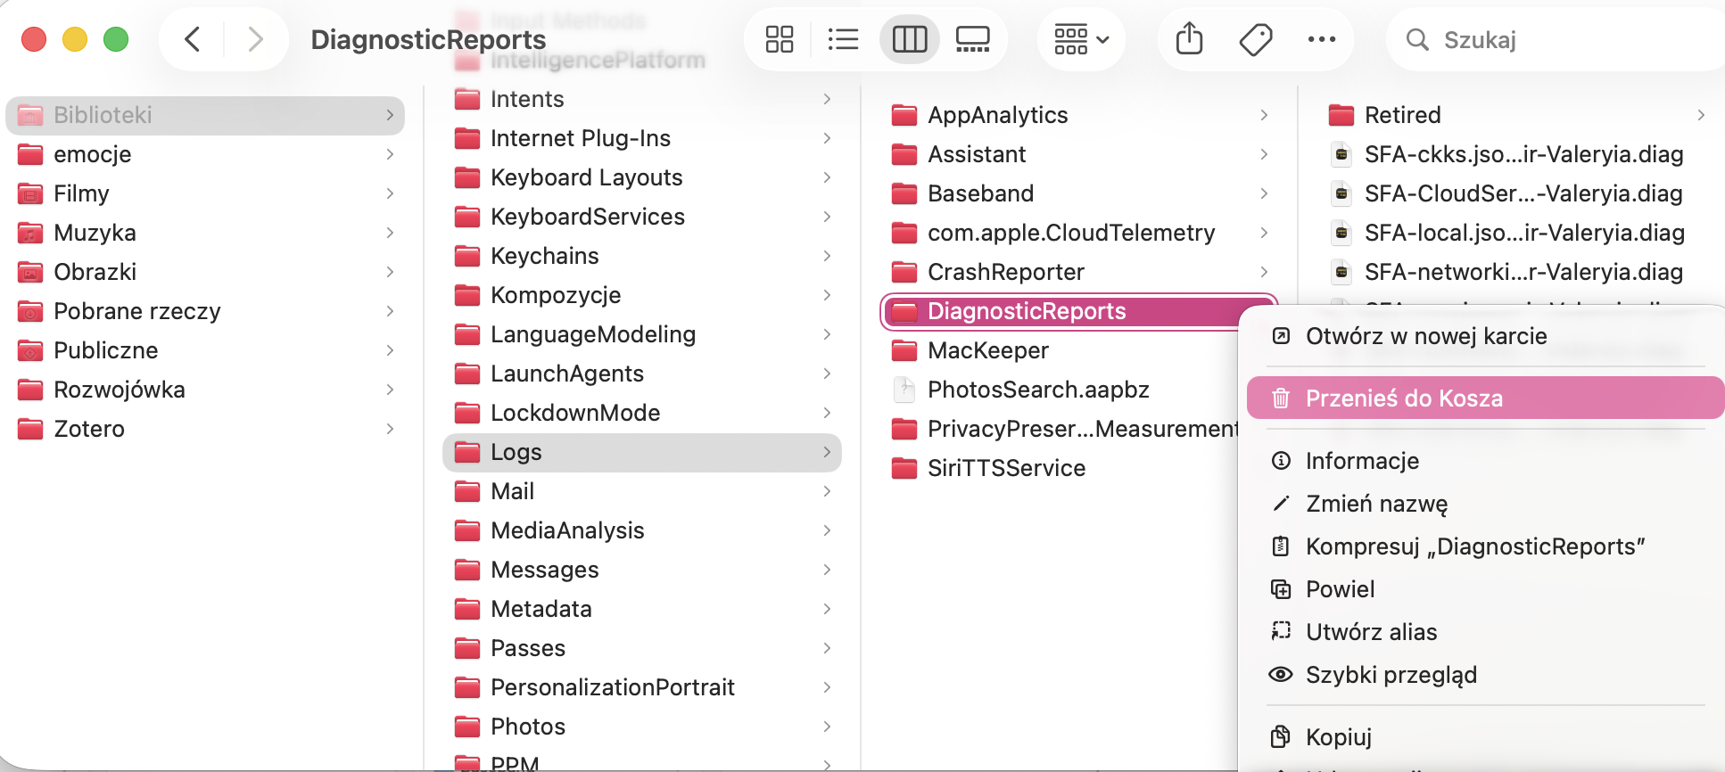This screenshot has width=1725, height=772.
Task: Open the group-by options dropdown
Action: click(x=1081, y=39)
